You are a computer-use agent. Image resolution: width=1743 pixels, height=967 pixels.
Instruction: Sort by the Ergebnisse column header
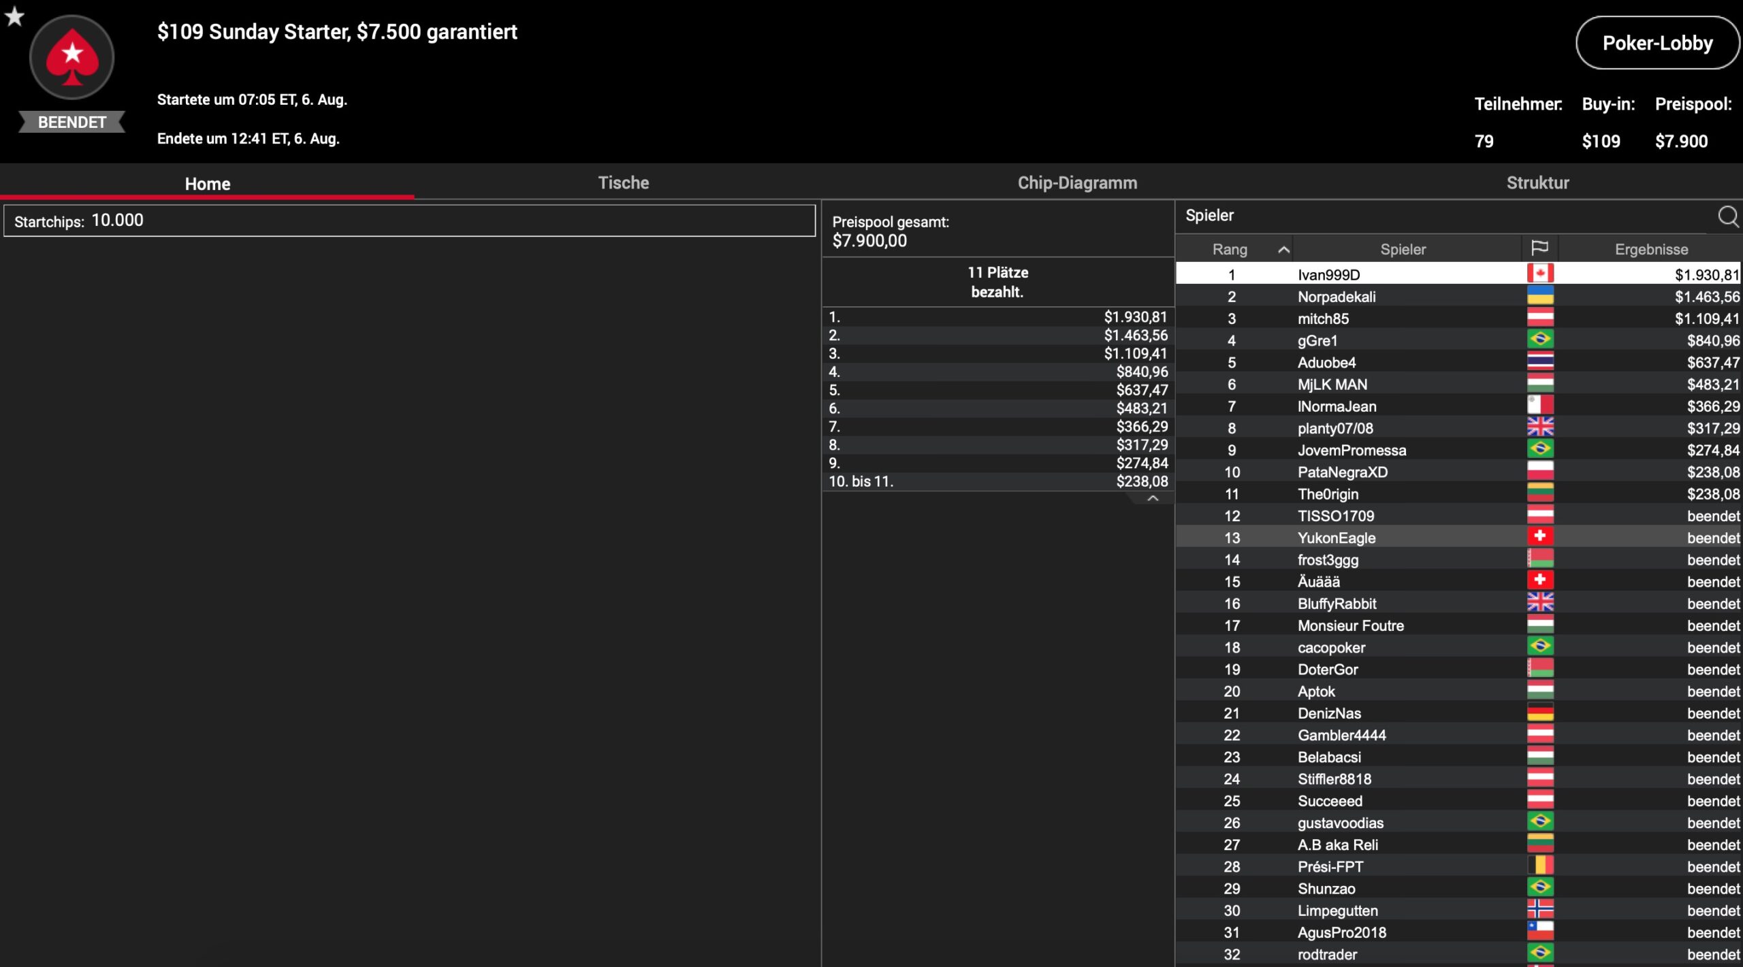pyautogui.click(x=1650, y=250)
